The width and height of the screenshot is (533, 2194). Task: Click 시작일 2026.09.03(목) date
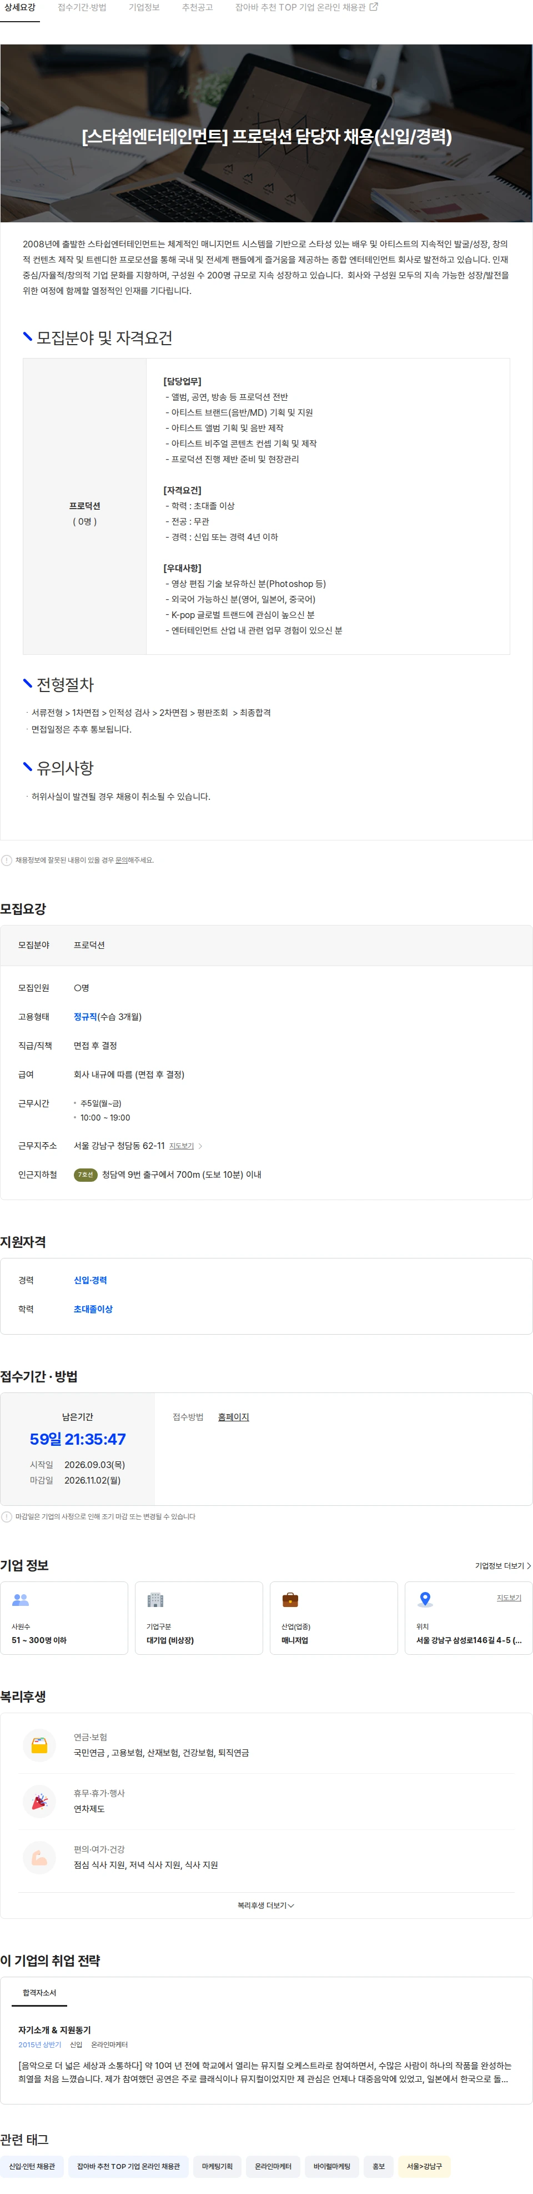[94, 1465]
